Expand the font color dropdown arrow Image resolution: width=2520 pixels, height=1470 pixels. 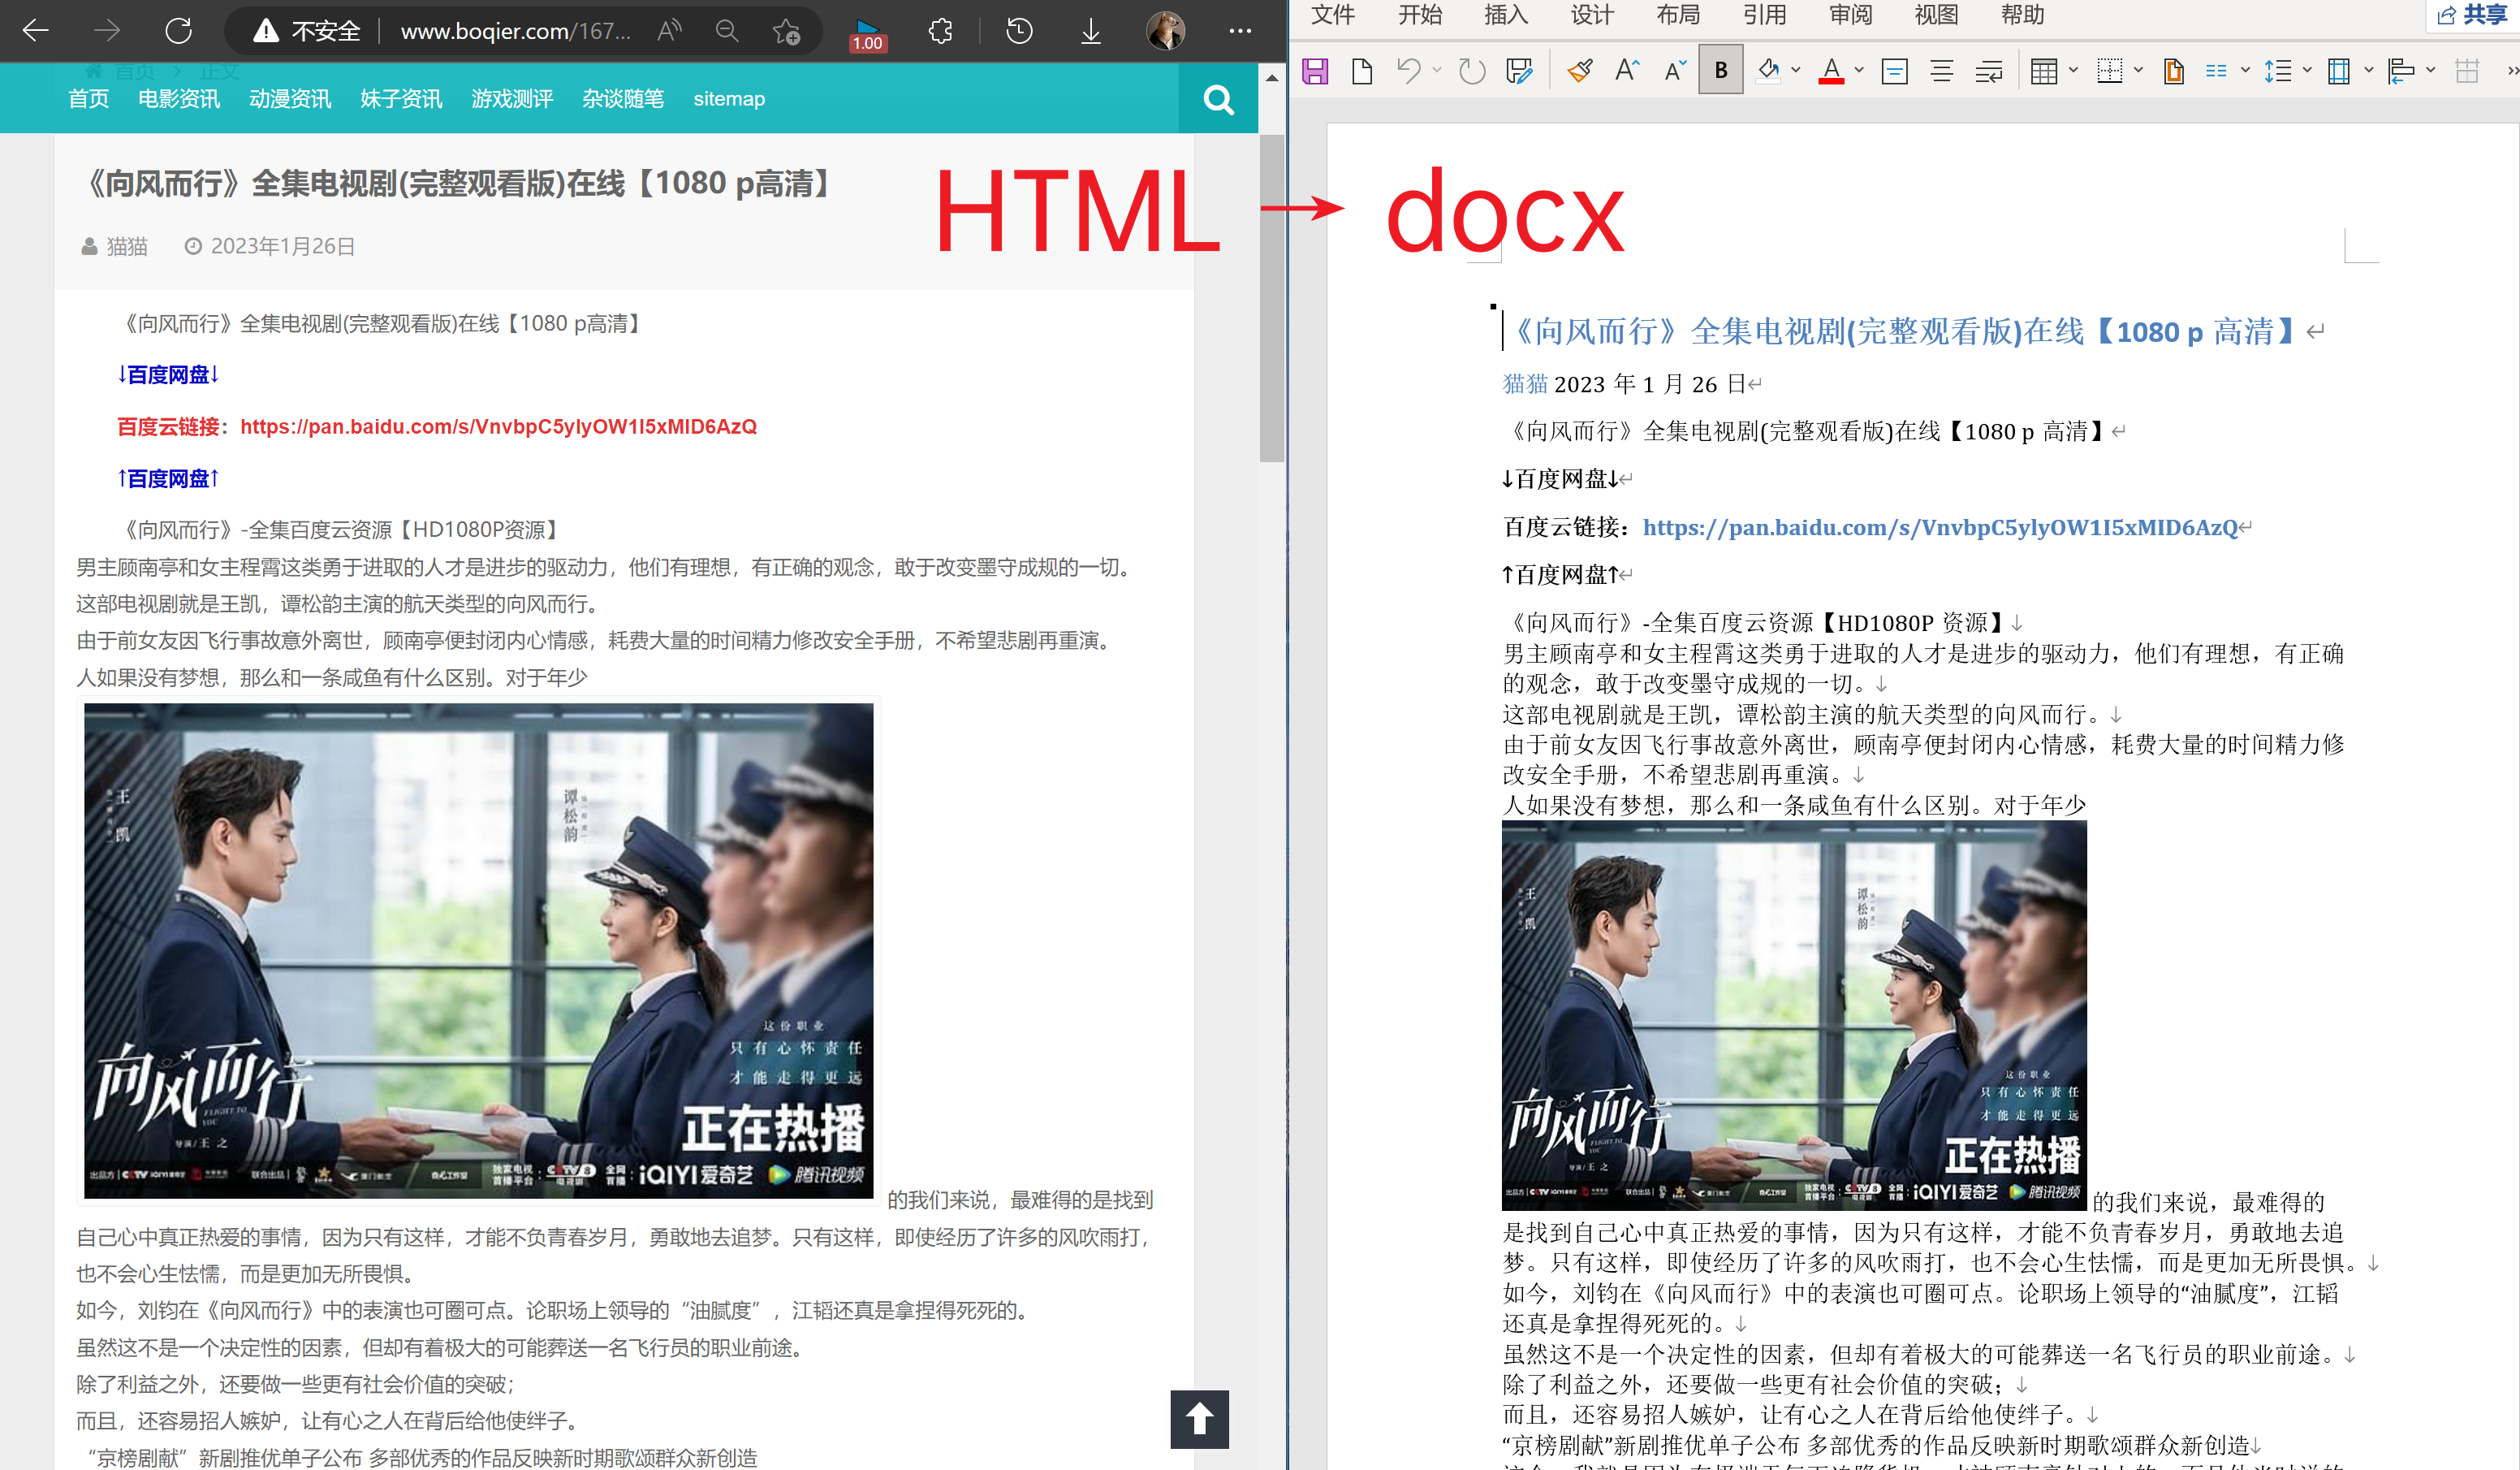tap(1859, 71)
